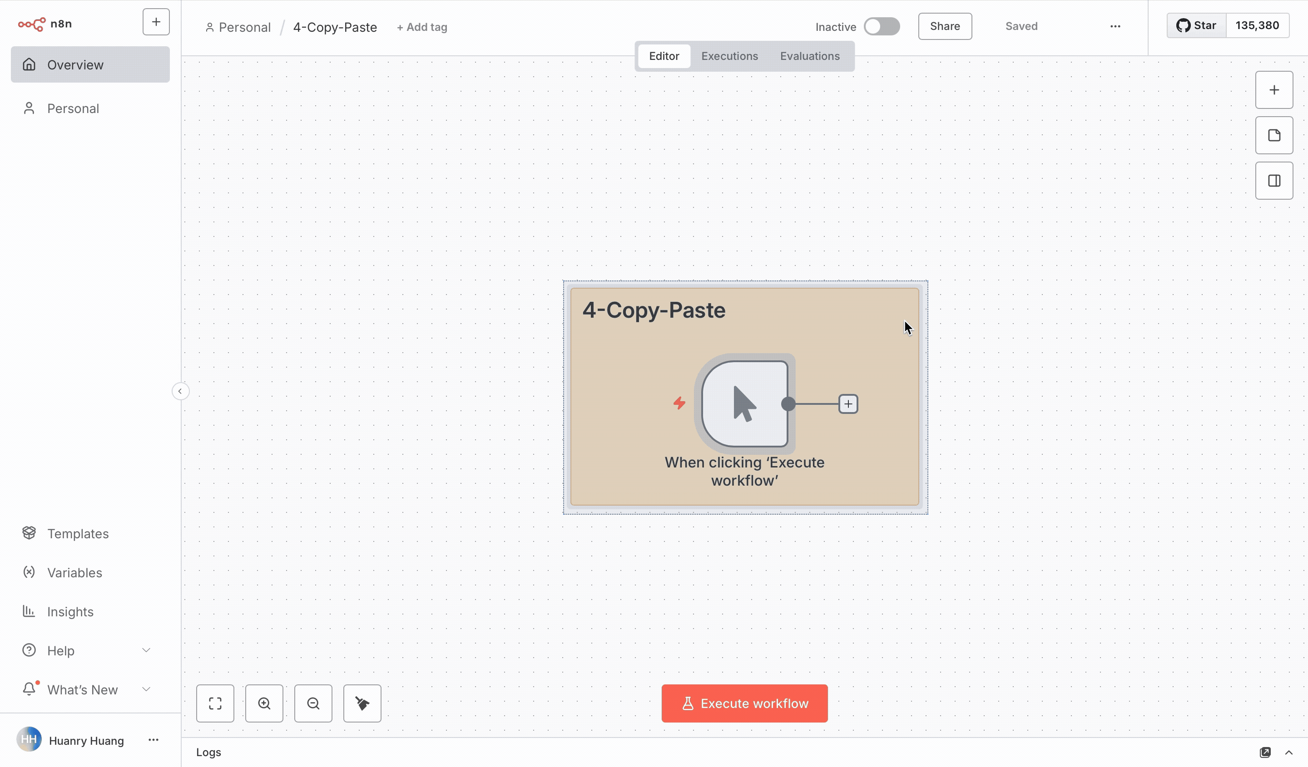Click the trigger node output handle dot

788,404
